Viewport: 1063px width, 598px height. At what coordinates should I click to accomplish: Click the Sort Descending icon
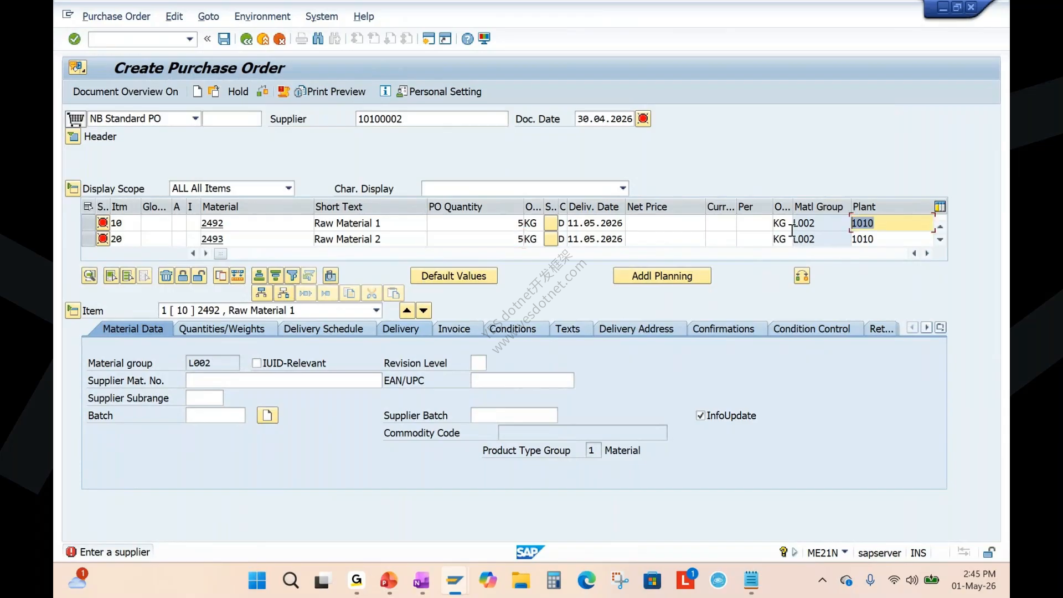pos(276,276)
